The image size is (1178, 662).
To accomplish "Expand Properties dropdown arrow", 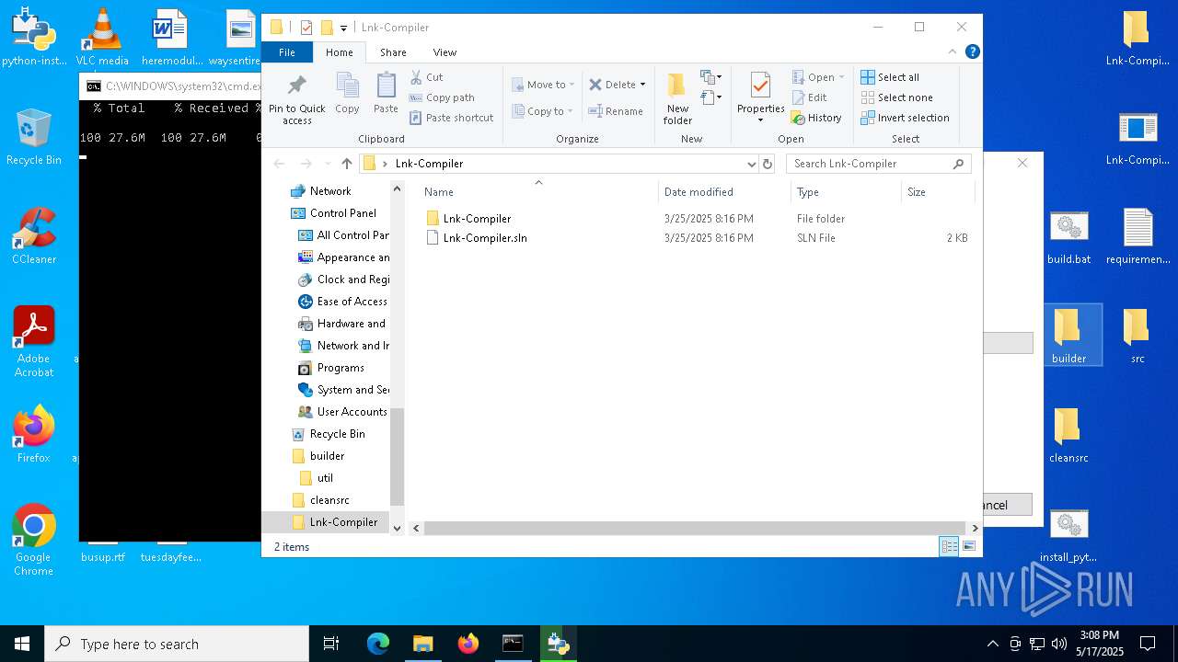I will pyautogui.click(x=760, y=120).
